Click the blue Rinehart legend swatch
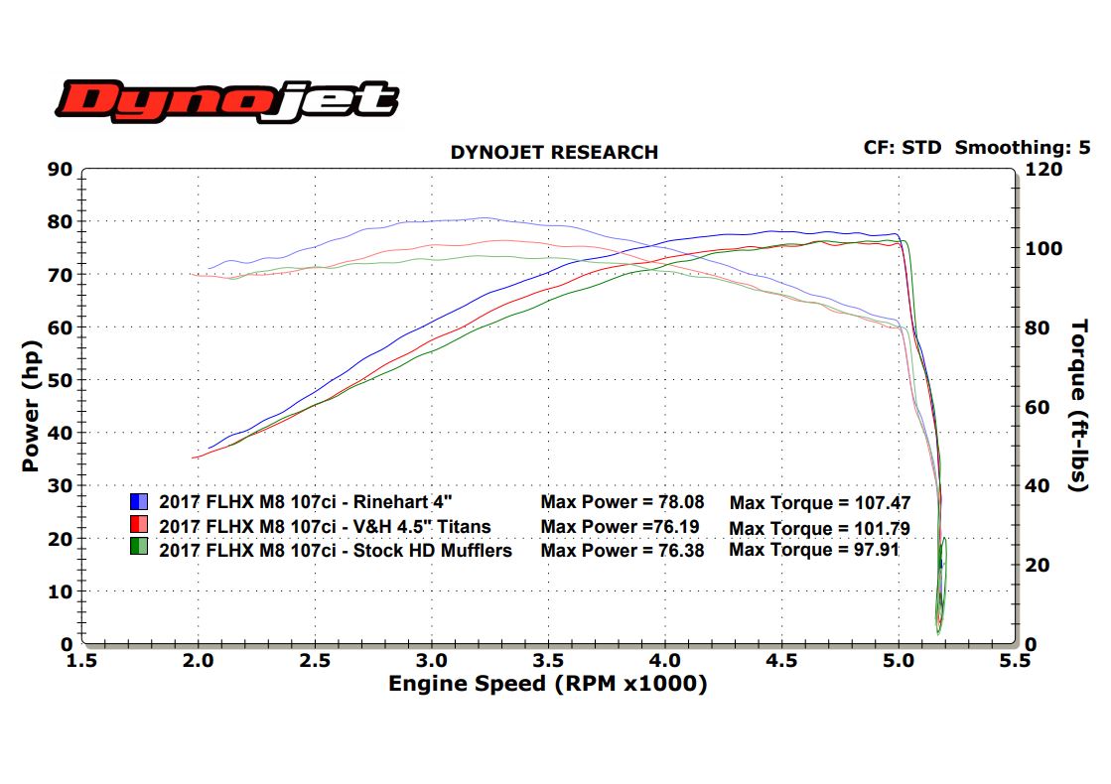This screenshot has height=784, width=1111. pyautogui.click(x=138, y=502)
